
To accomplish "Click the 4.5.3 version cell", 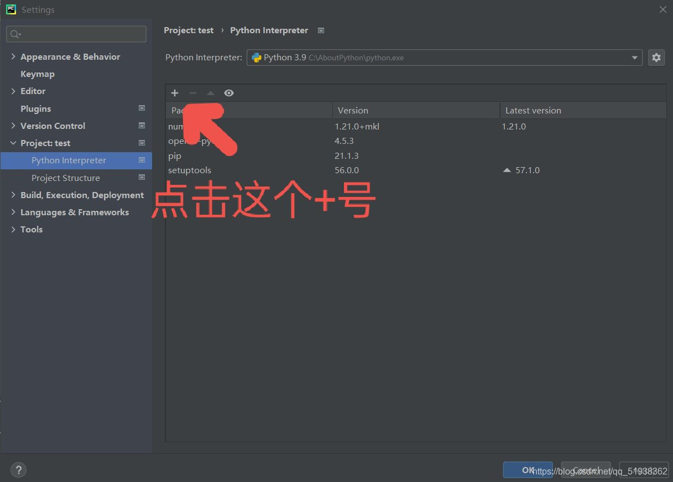I will click(344, 141).
